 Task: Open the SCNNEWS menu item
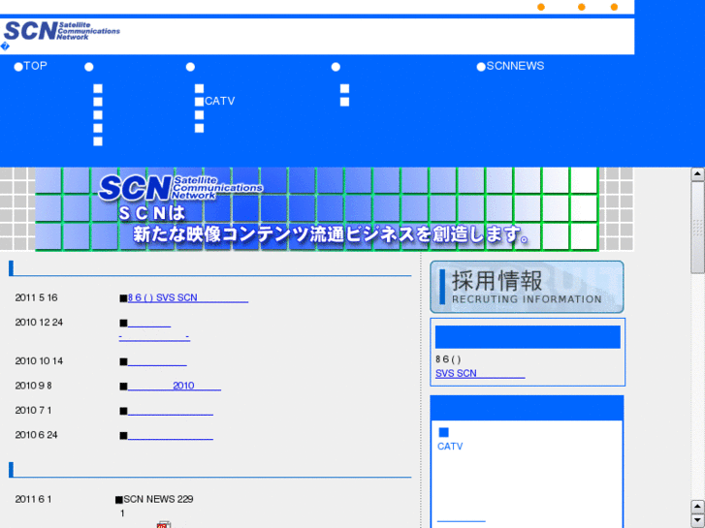[515, 66]
